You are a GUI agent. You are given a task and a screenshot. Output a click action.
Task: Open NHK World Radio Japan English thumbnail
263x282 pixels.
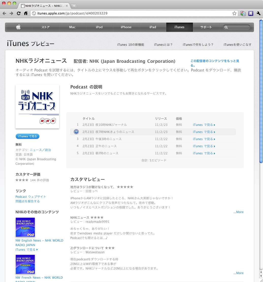[x=25, y=227]
